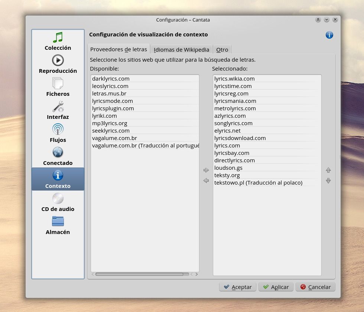Image resolution: width=364 pixels, height=312 pixels.
Task: Click the right arrow to add provider
Action: (x=206, y=170)
